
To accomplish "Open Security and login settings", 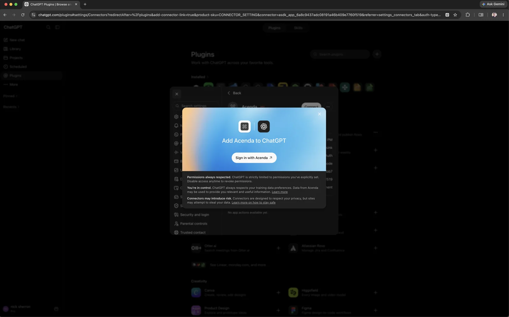I will pos(194,215).
